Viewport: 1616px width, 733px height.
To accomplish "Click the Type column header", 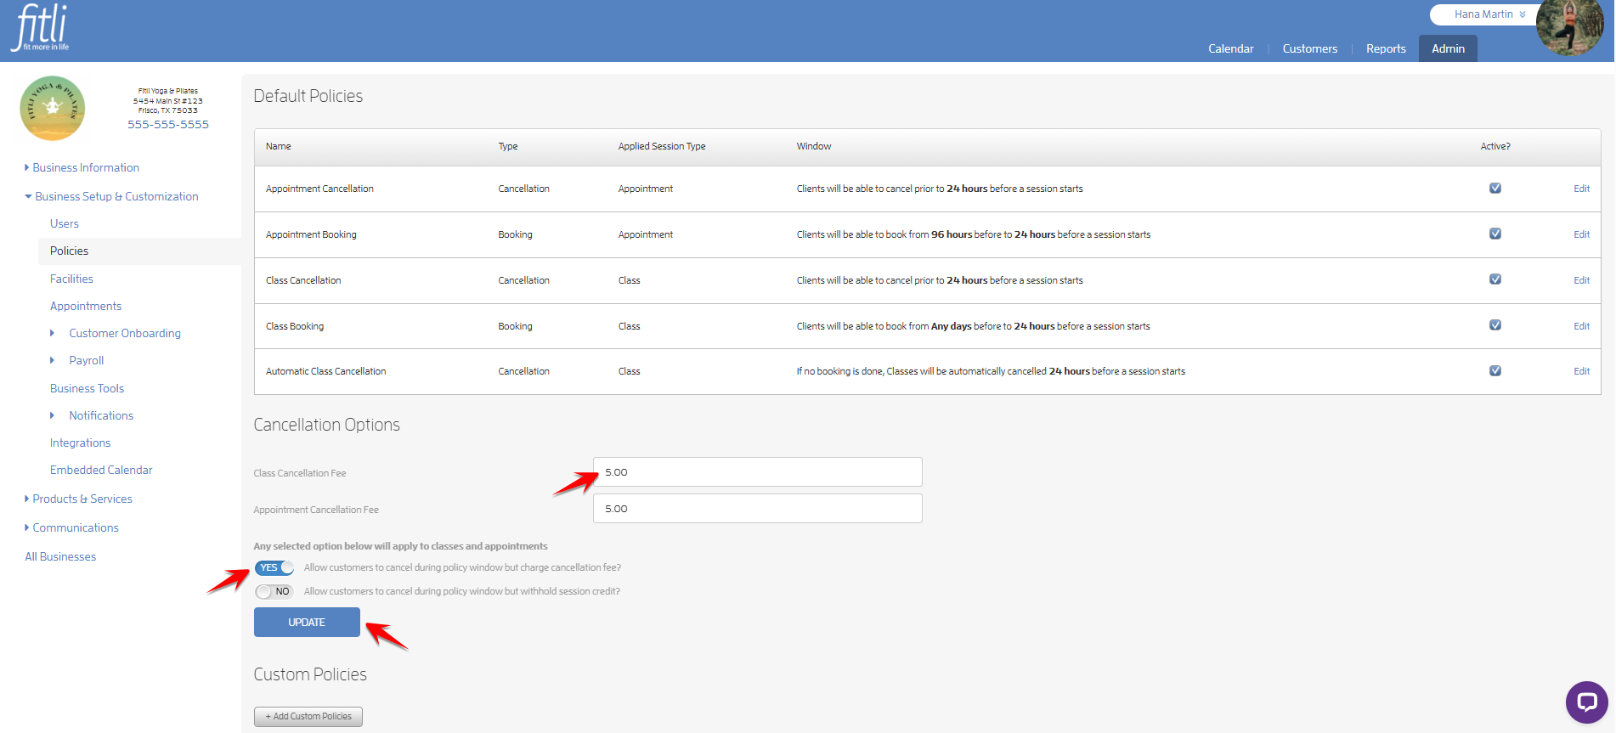I will pos(507,146).
